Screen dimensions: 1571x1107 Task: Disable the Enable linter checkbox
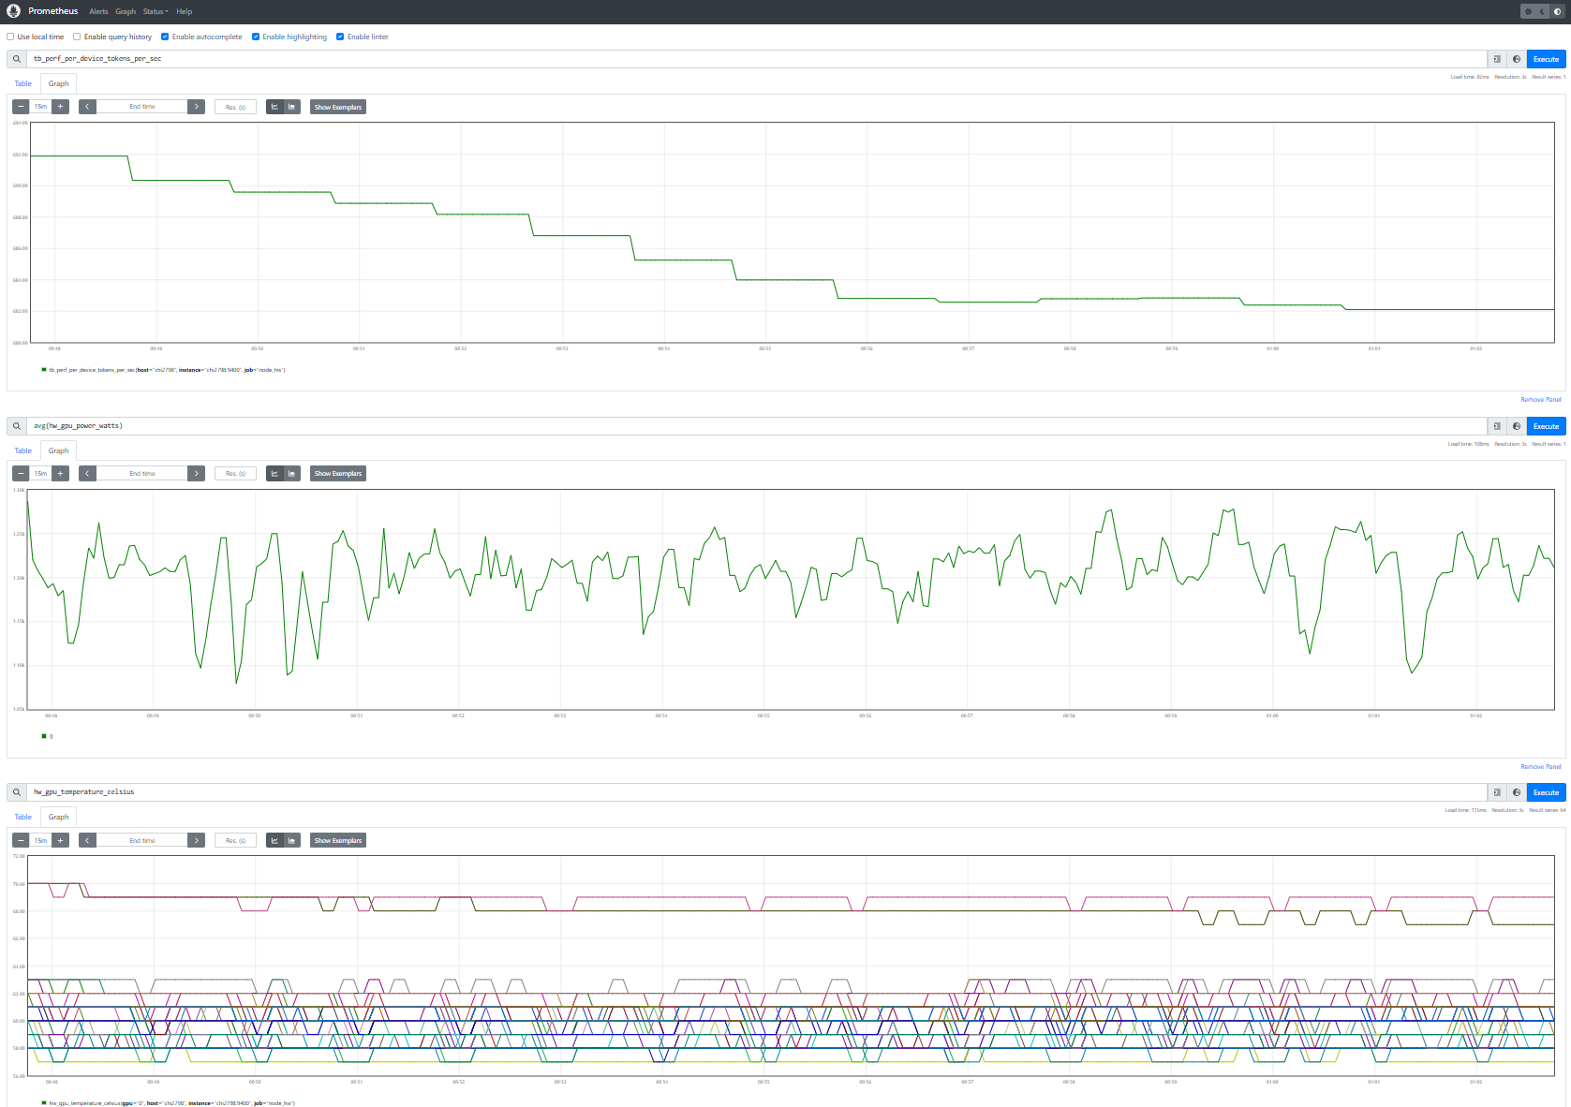pyautogui.click(x=340, y=37)
